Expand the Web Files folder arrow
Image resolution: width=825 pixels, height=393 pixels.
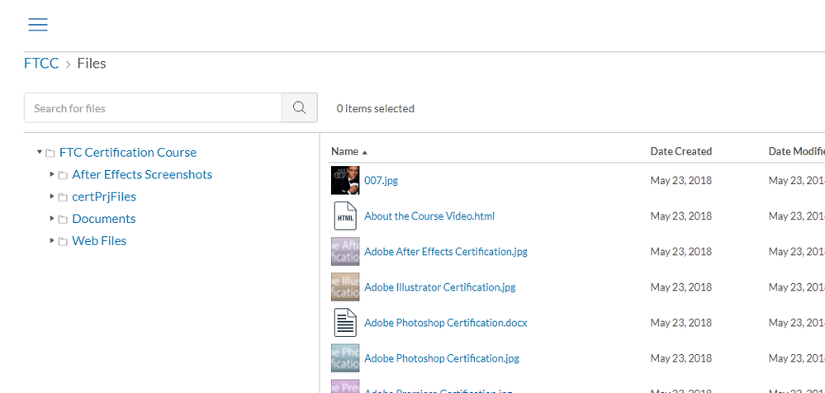pos(52,241)
